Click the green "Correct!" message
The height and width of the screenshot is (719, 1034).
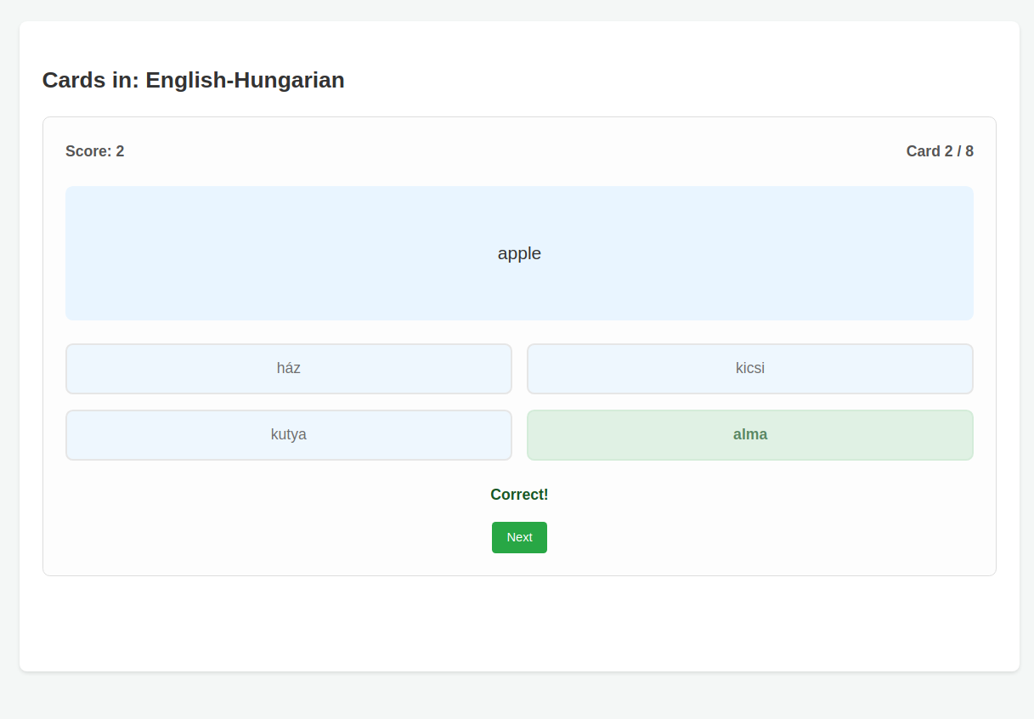tap(519, 494)
